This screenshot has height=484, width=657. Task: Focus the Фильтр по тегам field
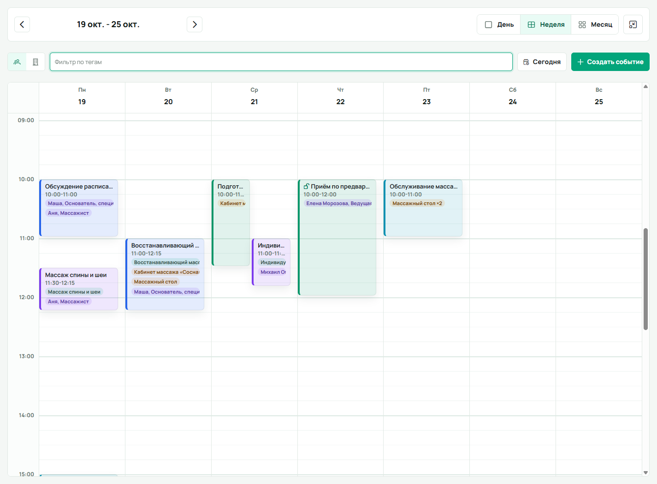pos(281,62)
